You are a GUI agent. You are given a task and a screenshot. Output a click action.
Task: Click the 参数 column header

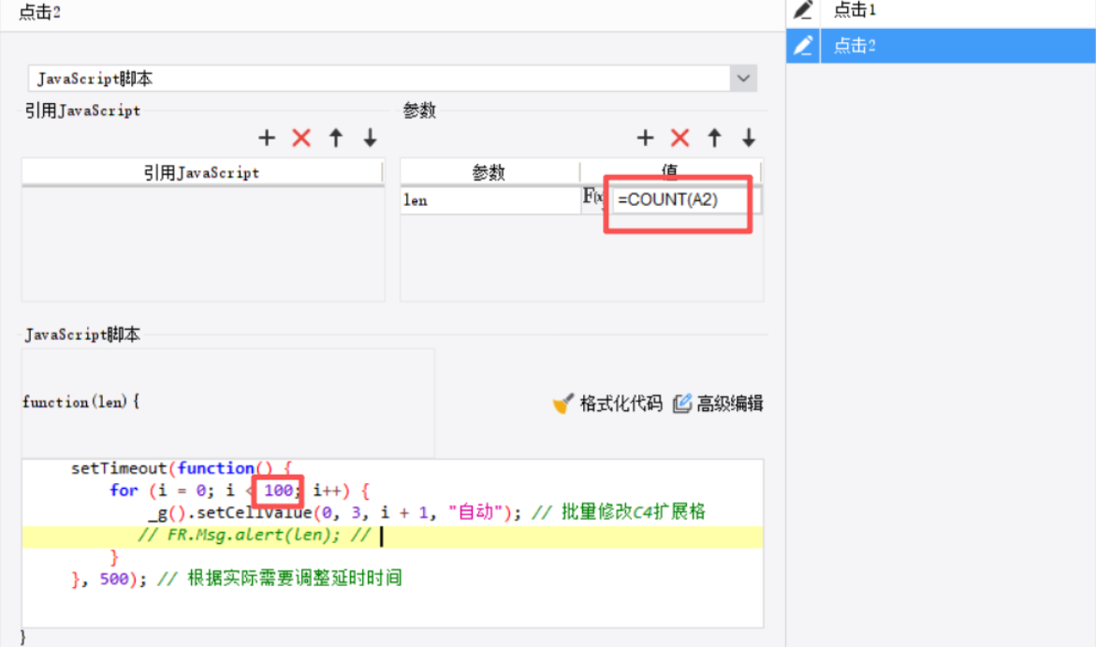pyautogui.click(x=490, y=172)
